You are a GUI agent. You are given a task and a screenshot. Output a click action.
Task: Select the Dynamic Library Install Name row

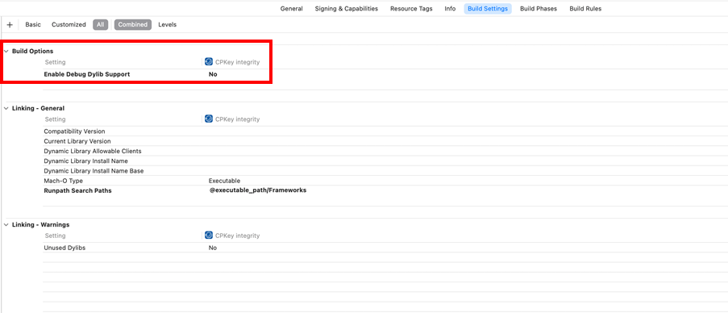tap(385, 161)
